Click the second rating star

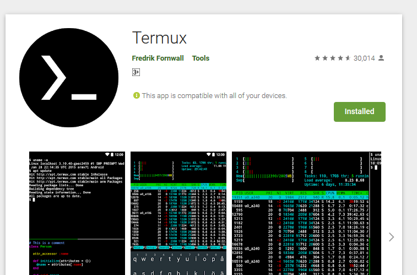point(324,58)
